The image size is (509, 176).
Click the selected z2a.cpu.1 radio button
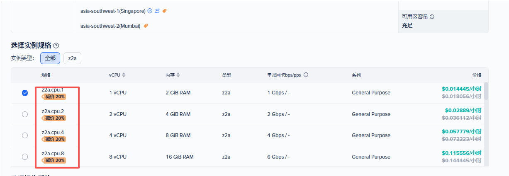point(25,93)
